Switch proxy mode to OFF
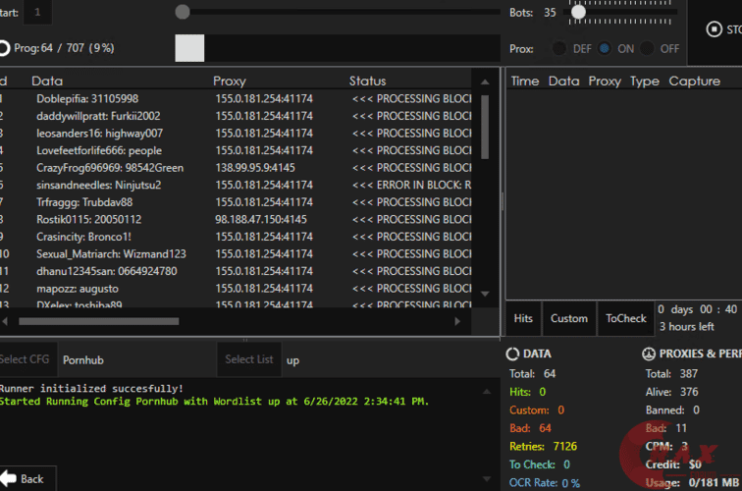The width and height of the screenshot is (742, 491). (648, 48)
